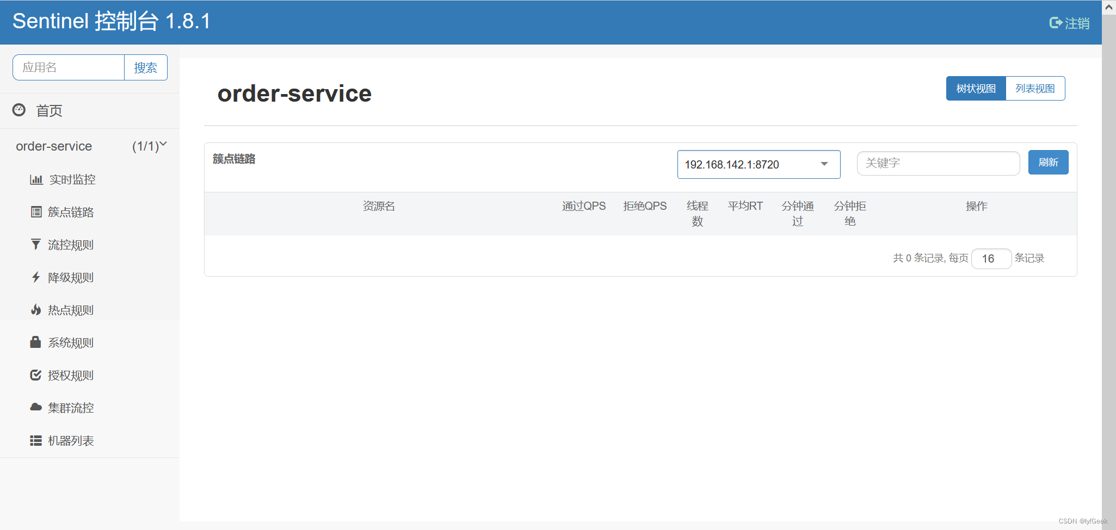Open 集群流控 in the sidebar
This screenshot has width=1116, height=530.
pos(71,408)
